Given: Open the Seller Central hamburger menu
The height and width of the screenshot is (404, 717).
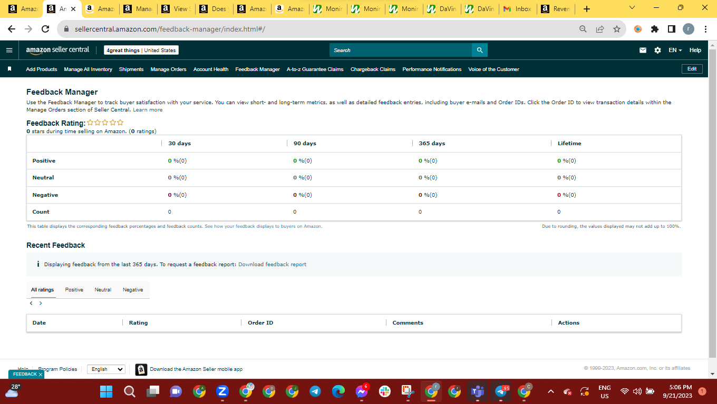Looking at the screenshot, I should 9,50.
